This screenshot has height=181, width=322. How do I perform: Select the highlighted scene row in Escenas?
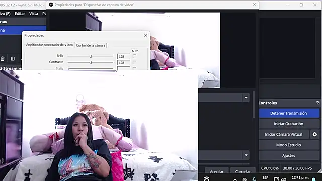point(23,30)
